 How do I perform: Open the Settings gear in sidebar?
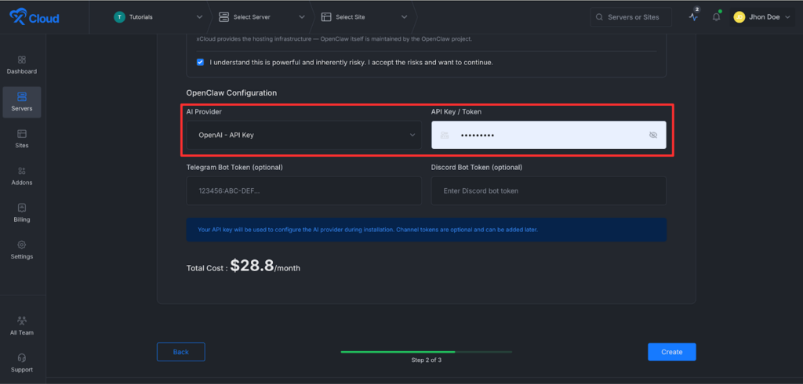[x=22, y=245]
